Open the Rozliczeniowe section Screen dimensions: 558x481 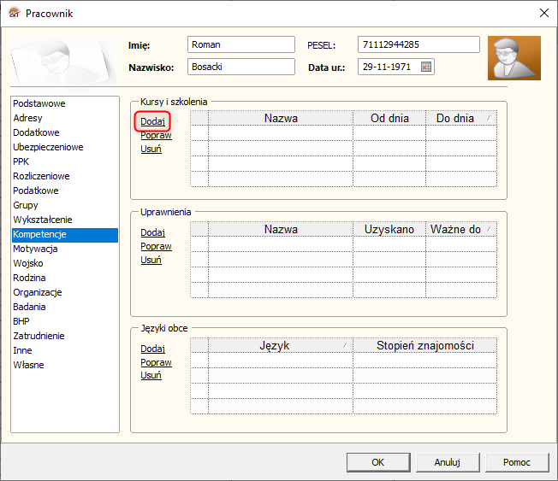tap(65, 176)
